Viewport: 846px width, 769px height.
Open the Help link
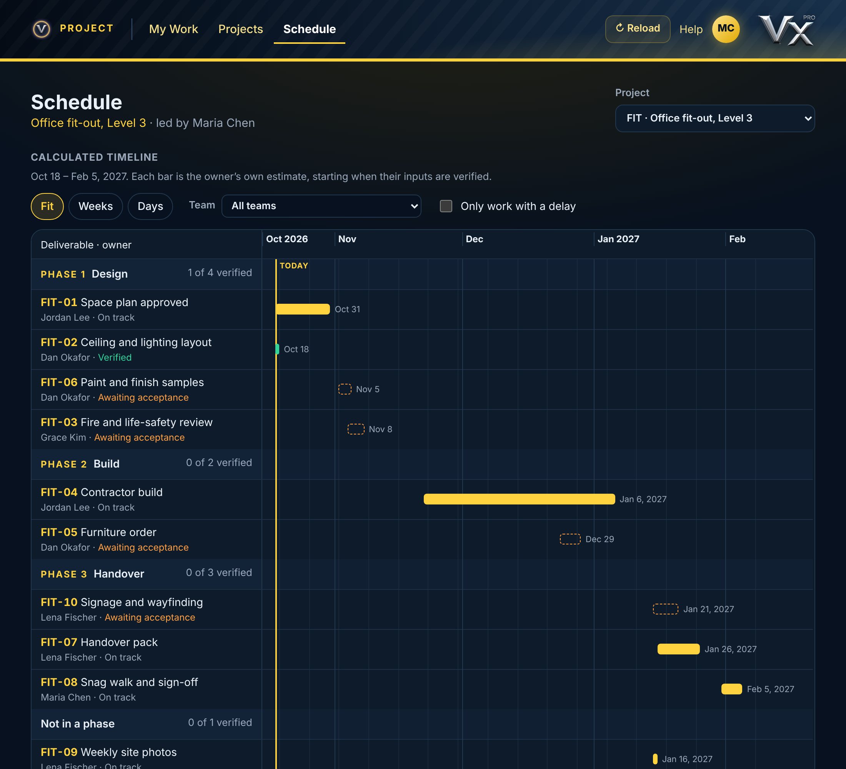pyautogui.click(x=691, y=29)
